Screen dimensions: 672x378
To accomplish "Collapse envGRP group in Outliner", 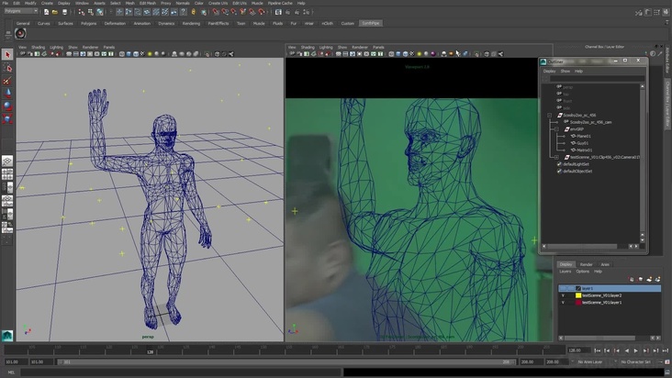I will pyautogui.click(x=556, y=128).
